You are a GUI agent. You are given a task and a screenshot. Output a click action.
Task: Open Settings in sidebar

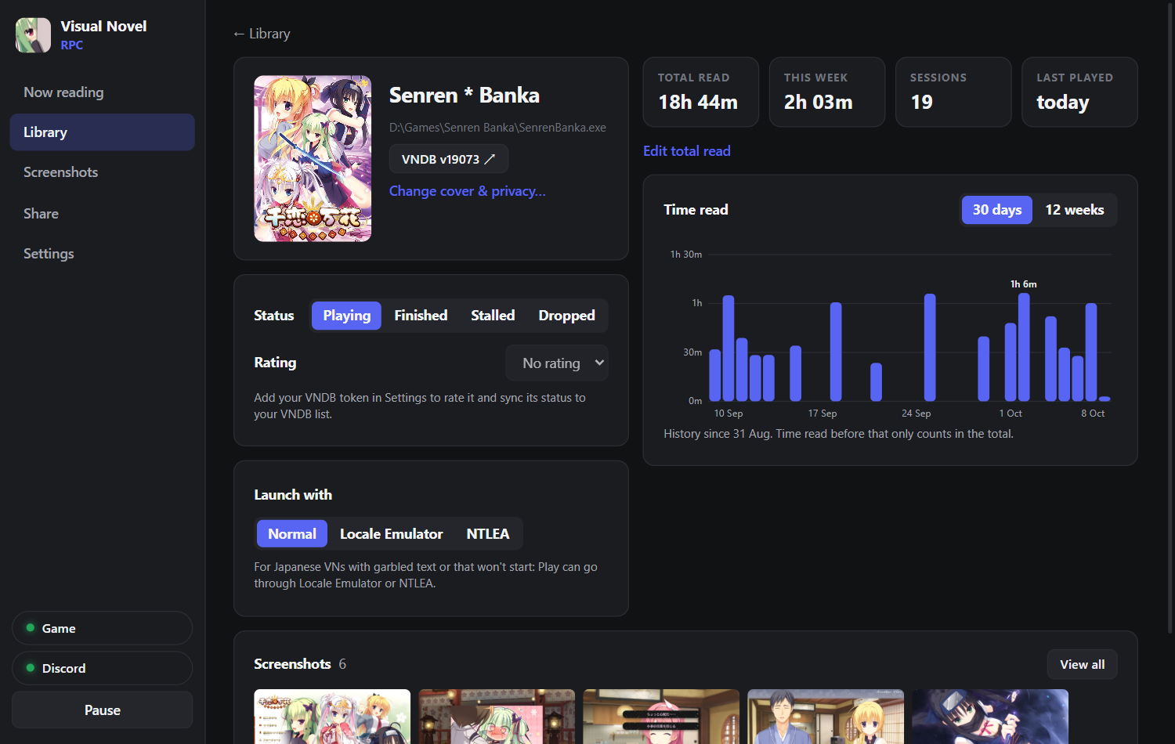pyautogui.click(x=102, y=254)
